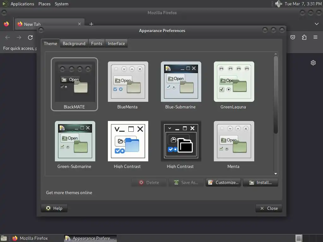Open the Firefox extensions puzzle icon
The image size is (323, 242).
coord(304,37)
